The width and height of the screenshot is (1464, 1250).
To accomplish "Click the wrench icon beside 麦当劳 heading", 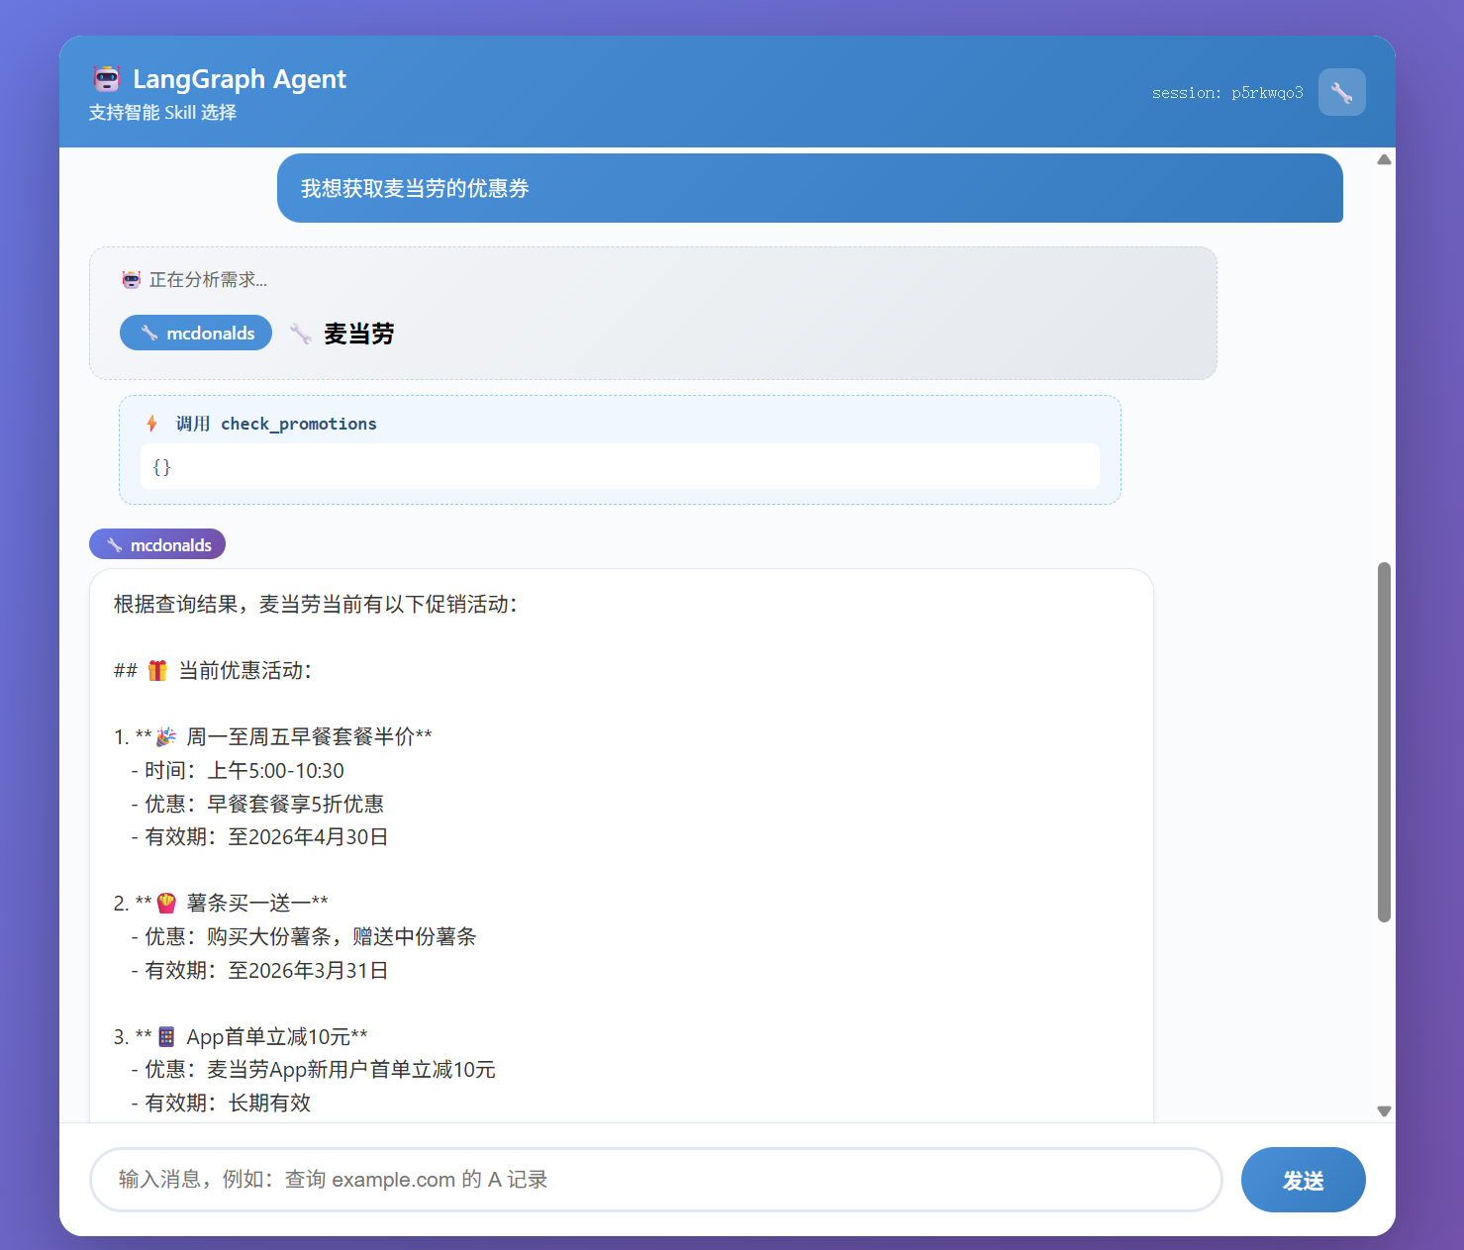I will coord(301,334).
